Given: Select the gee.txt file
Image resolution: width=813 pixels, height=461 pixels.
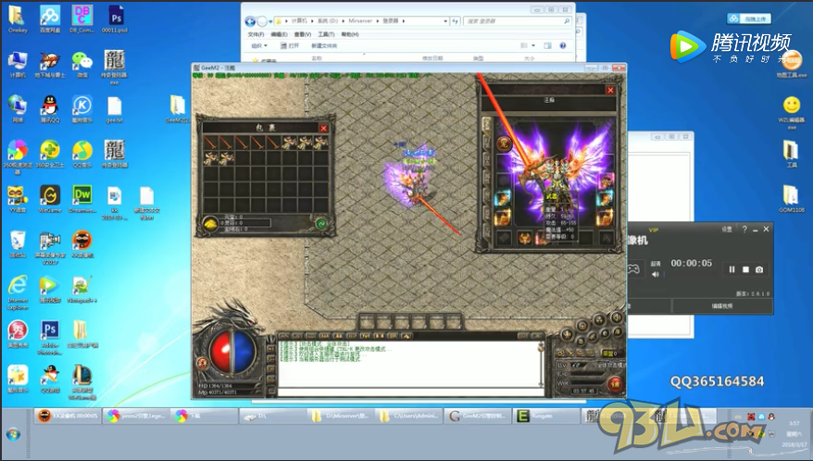Looking at the screenshot, I should (114, 109).
